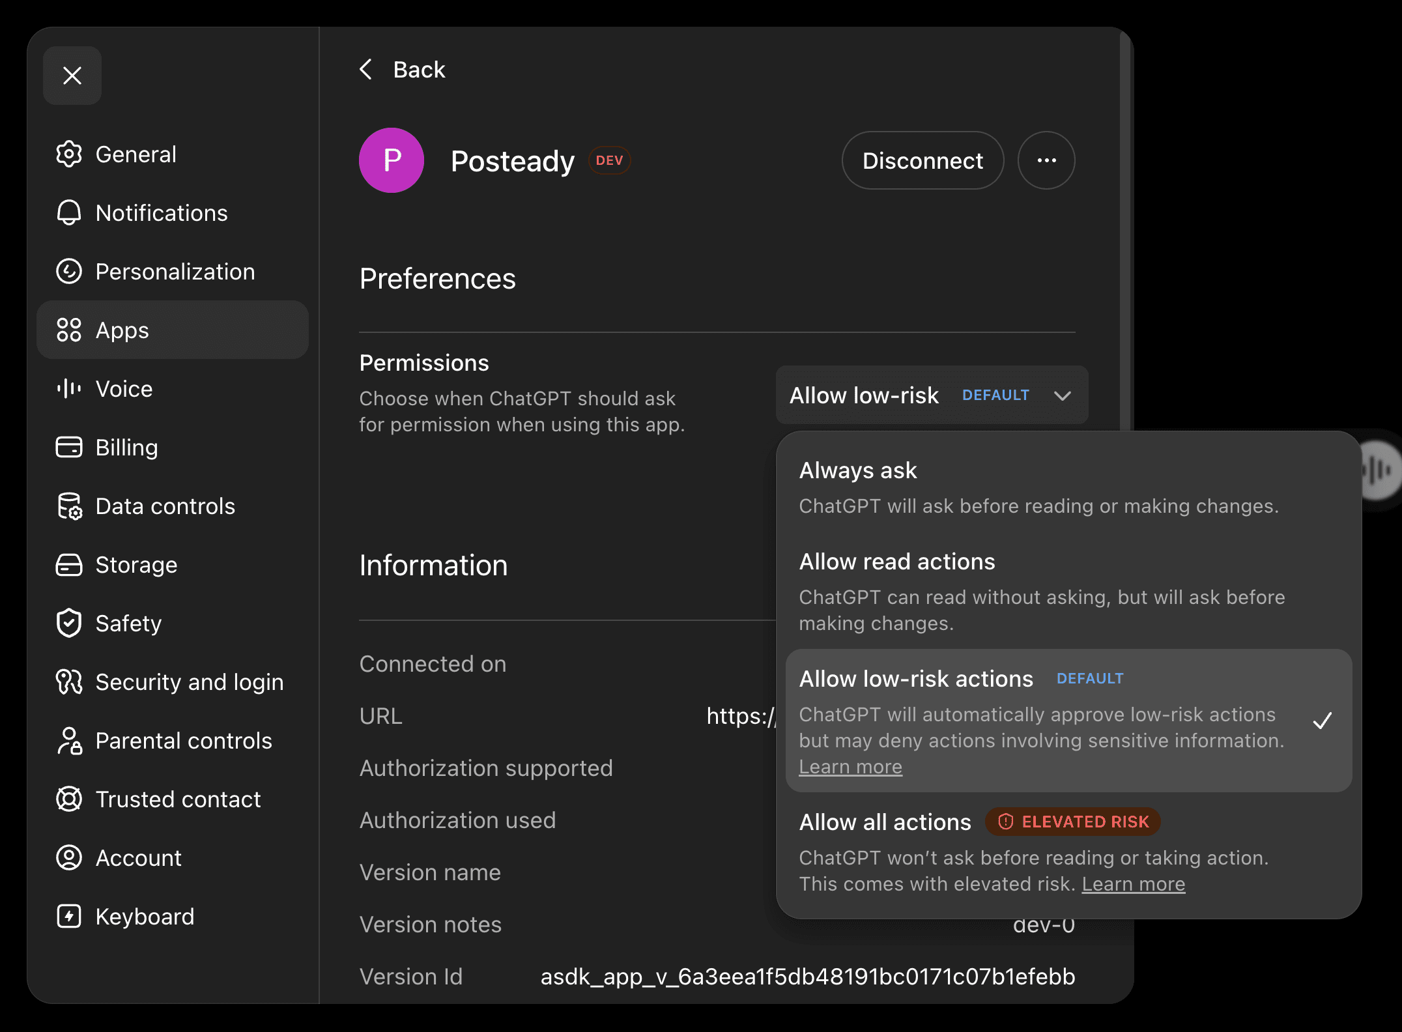Click the back arrow chevron icon
This screenshot has height=1032, width=1402.
point(367,69)
